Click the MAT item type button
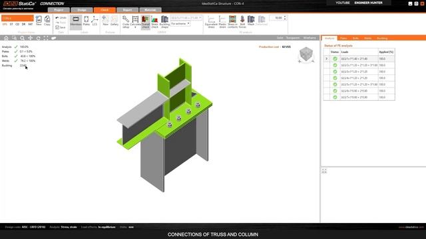426x239 pixels. pos(31,25)
